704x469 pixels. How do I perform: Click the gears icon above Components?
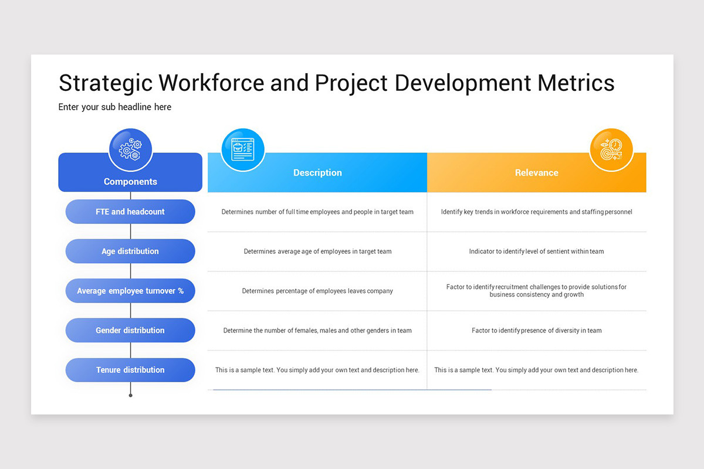click(130, 149)
